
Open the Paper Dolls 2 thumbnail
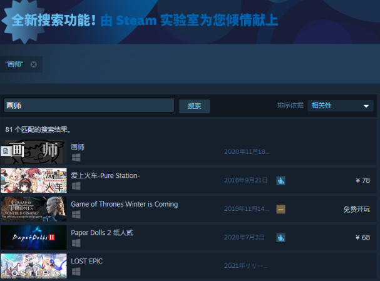[33, 237]
